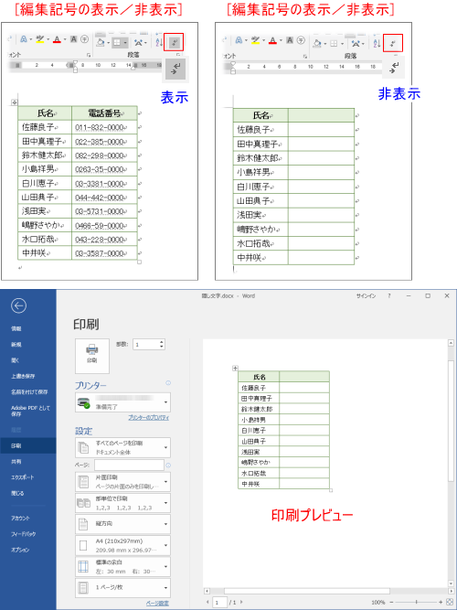Select 情報 in backstage sidebar

point(16,328)
